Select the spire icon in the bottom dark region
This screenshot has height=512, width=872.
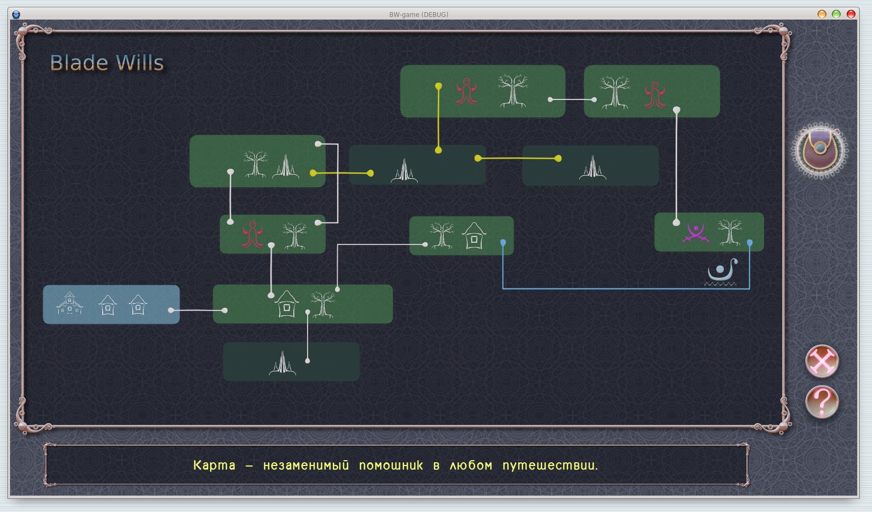click(282, 363)
